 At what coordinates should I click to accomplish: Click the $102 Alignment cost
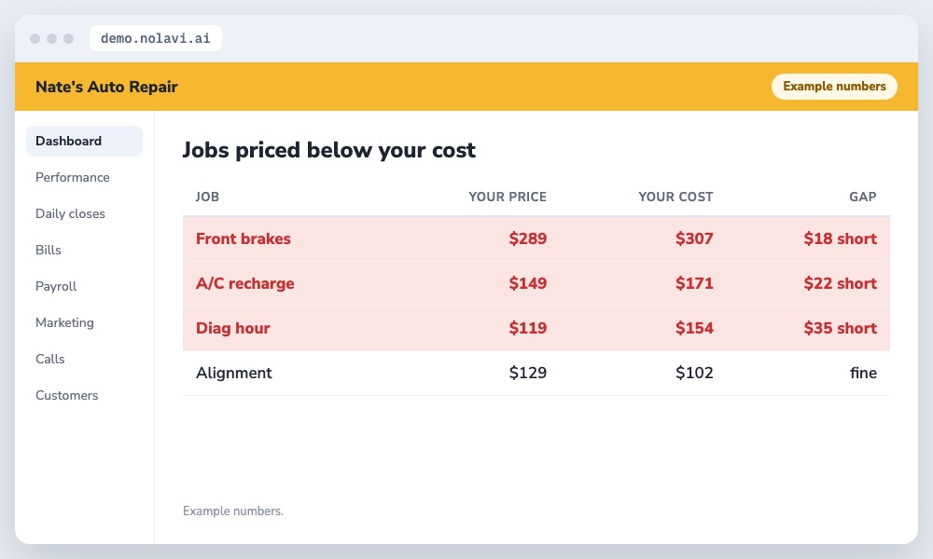tap(694, 373)
